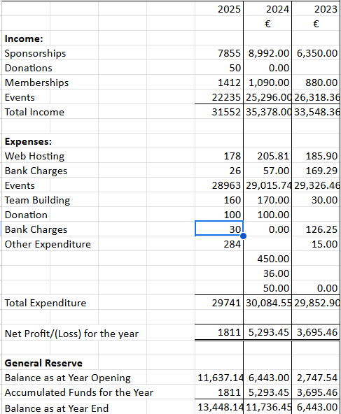
Task: Click the 2023 Bank Charges value 169.29
Action: 316,171
